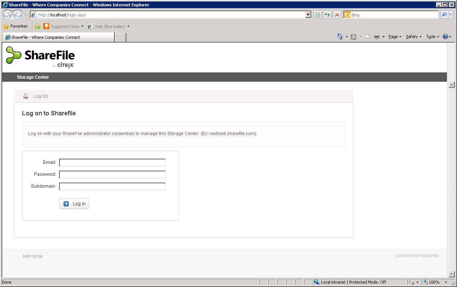Click the Log On header text

41,96
